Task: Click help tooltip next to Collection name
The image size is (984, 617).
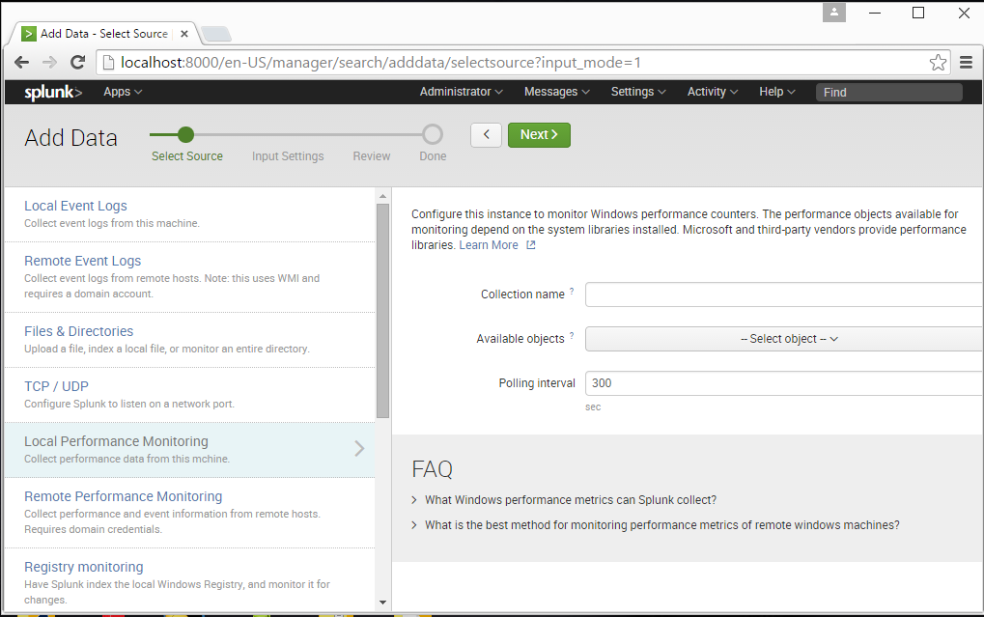Action: click(572, 292)
